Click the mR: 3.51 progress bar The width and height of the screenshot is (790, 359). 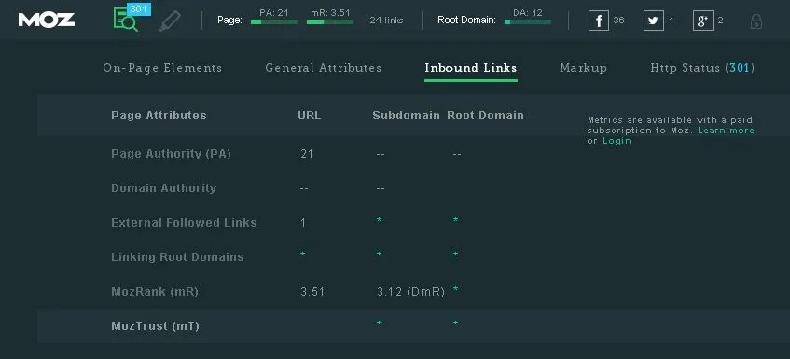click(x=330, y=21)
